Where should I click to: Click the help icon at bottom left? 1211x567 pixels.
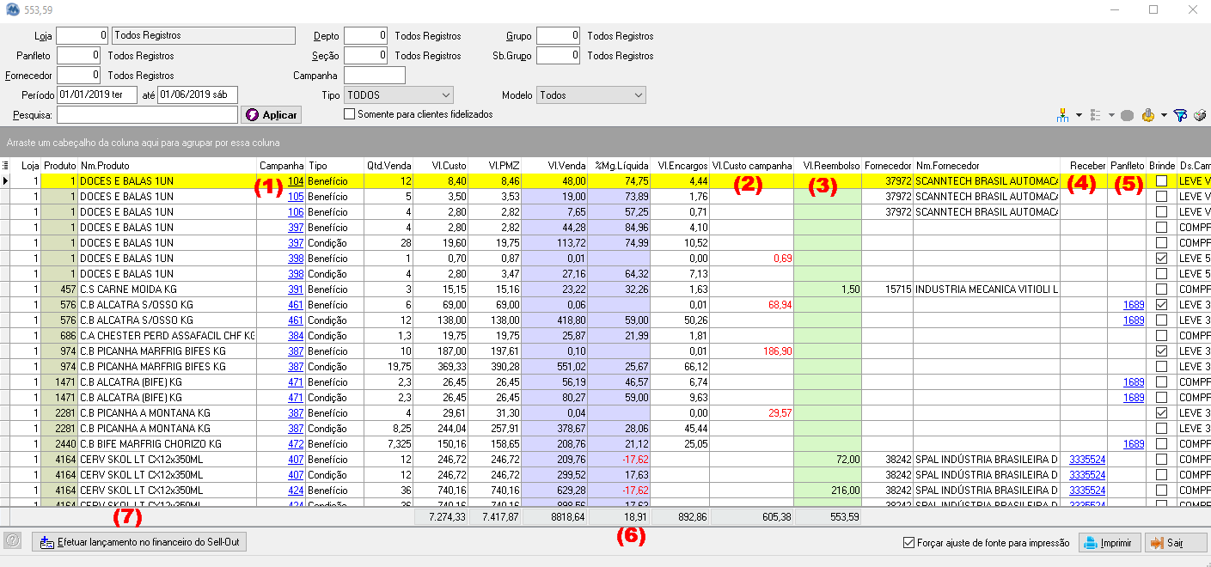pos(12,541)
